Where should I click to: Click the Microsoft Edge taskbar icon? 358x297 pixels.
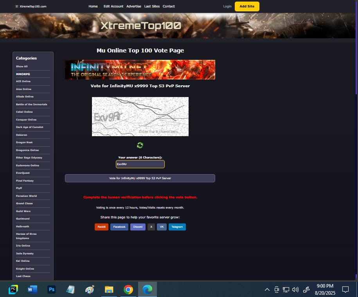tap(147, 290)
